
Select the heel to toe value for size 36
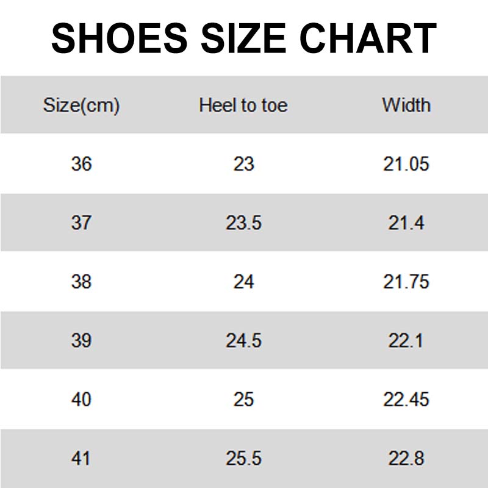[243, 163]
